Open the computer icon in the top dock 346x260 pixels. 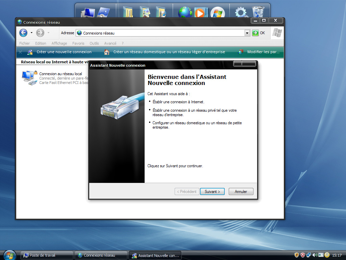click(x=88, y=13)
